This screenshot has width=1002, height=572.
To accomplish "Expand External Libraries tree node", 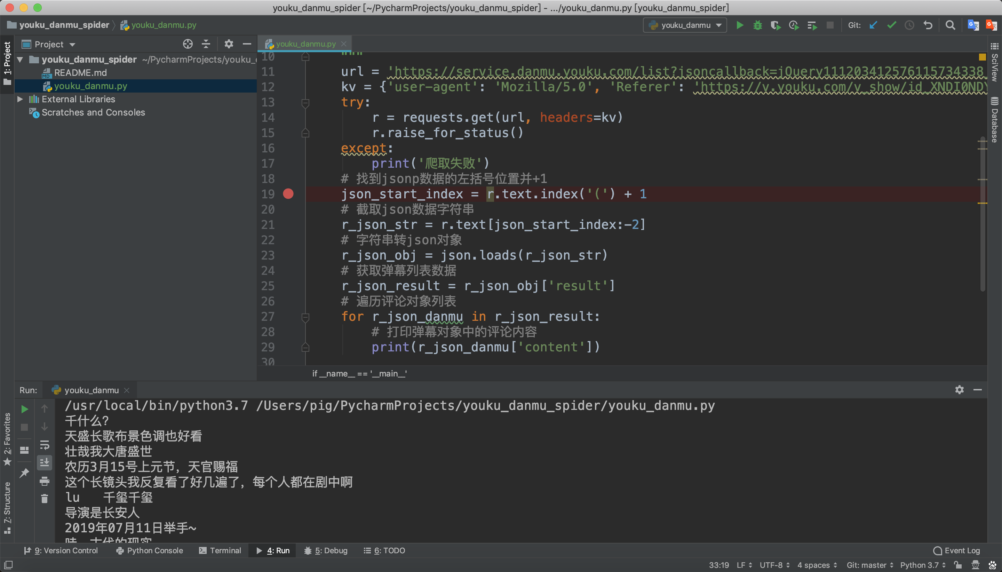I will [20, 99].
